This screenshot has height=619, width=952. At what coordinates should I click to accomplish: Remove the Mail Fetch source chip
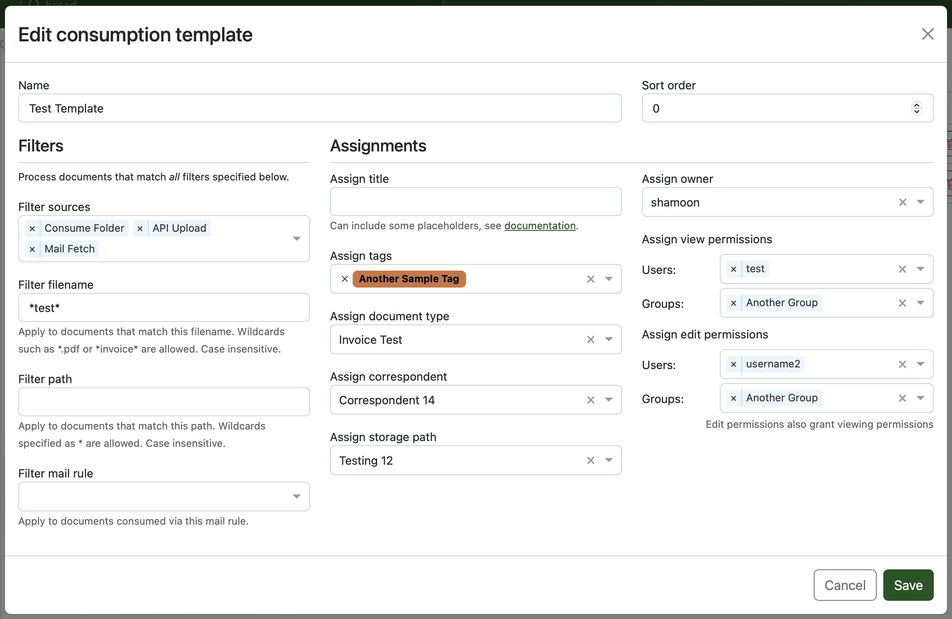(32, 249)
